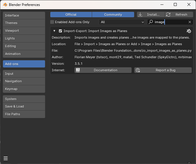Click Report a Bug button
The image size is (196, 164).
[x=163, y=70]
